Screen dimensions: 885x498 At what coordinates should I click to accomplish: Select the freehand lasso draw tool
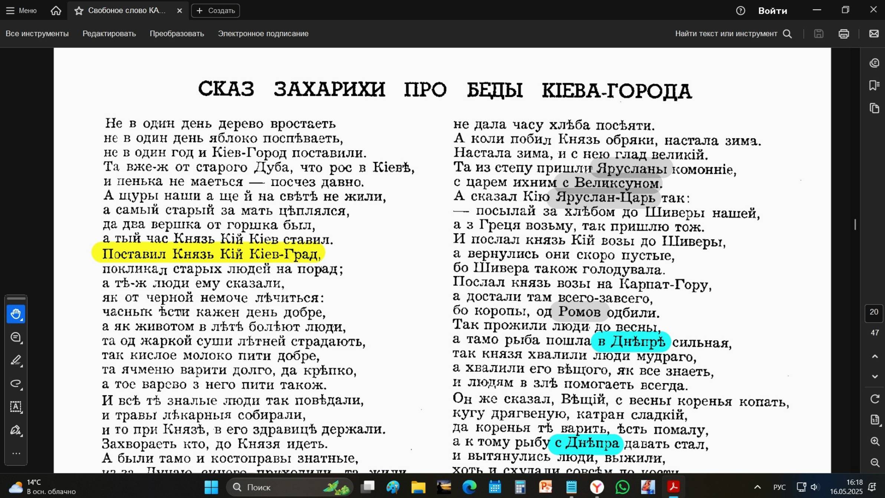pyautogui.click(x=16, y=383)
